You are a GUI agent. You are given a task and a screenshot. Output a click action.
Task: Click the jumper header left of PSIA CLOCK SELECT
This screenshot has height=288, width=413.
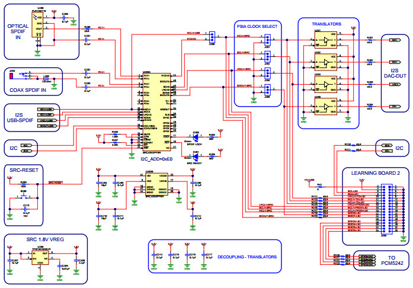[x=212, y=37]
